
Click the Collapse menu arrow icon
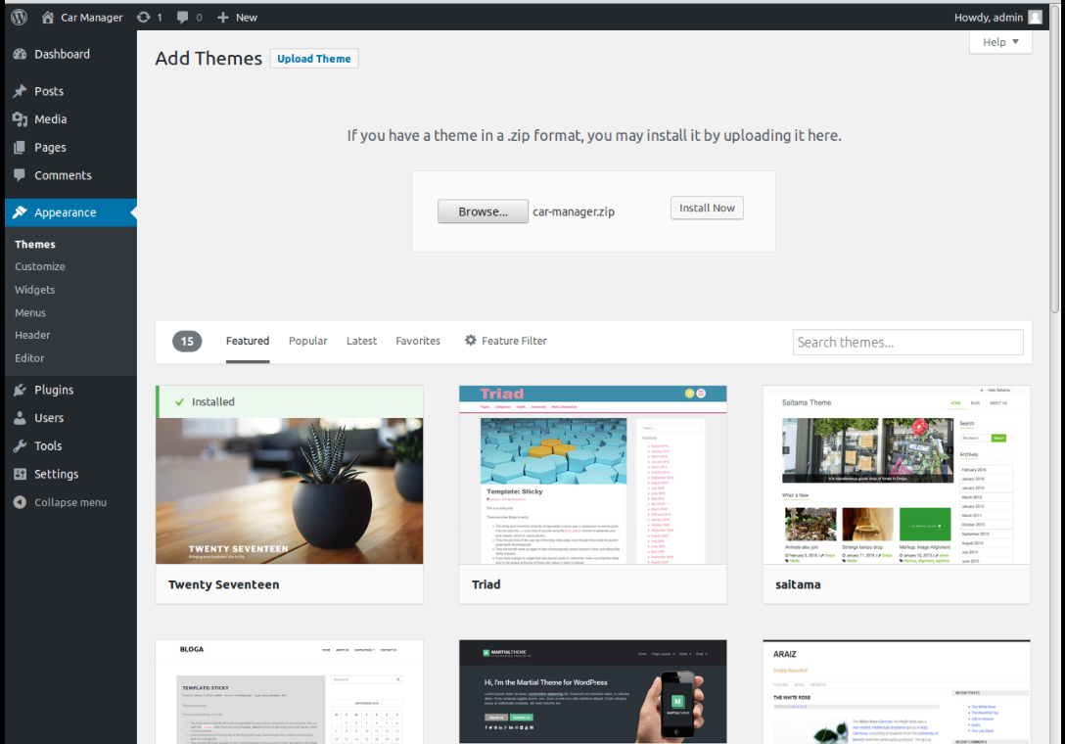(x=21, y=503)
